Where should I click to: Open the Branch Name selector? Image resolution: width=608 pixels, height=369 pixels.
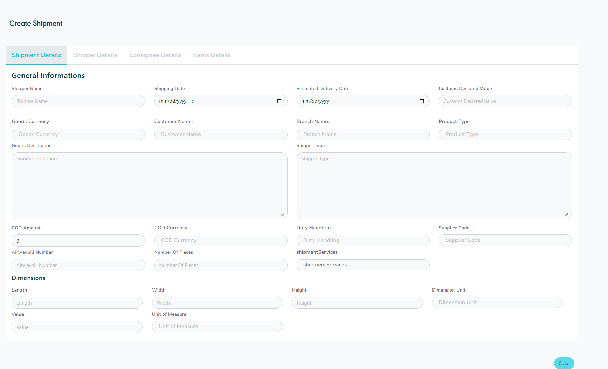pos(363,134)
